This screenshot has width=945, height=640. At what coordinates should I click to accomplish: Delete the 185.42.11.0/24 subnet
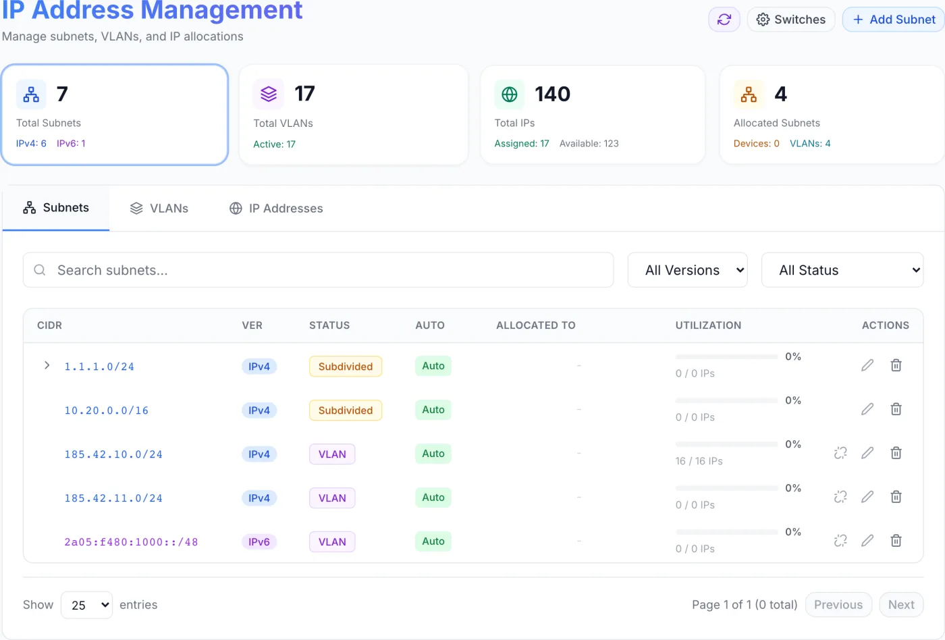click(896, 497)
